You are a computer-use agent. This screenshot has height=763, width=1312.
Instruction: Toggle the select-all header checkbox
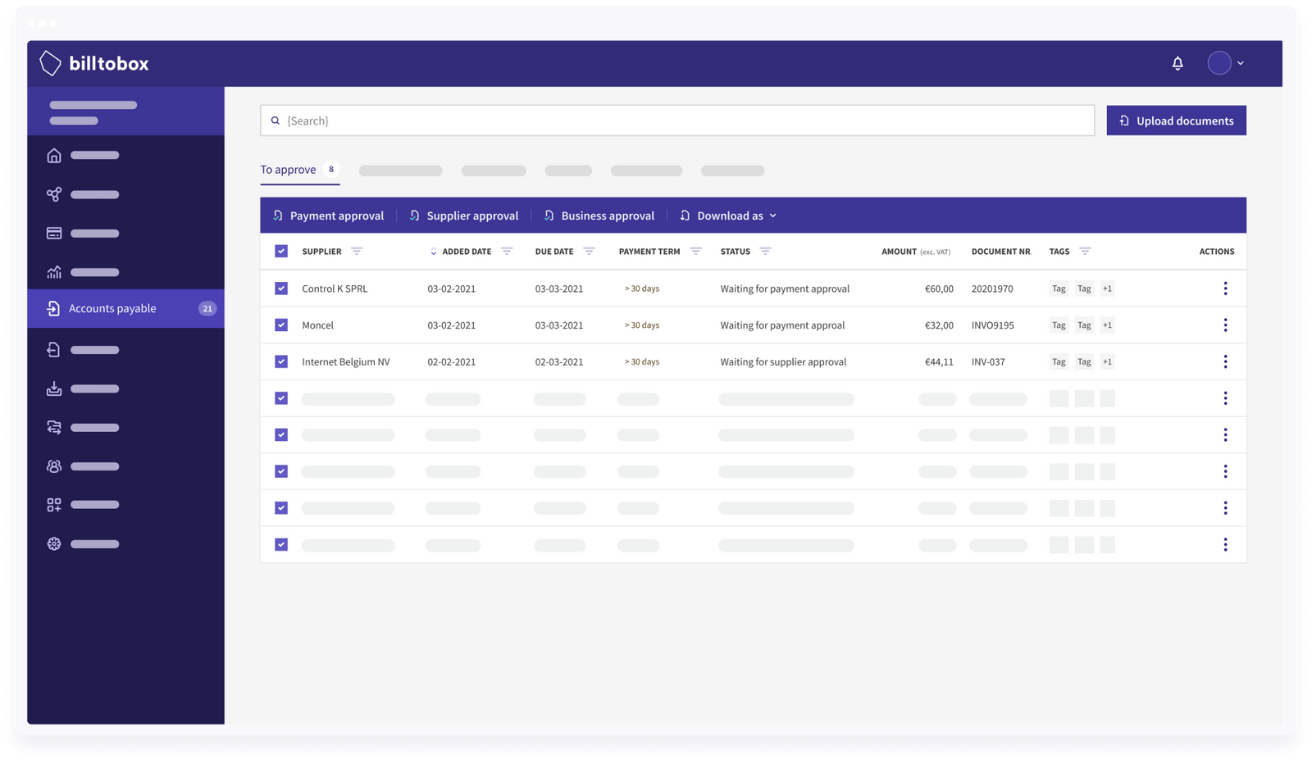click(281, 252)
